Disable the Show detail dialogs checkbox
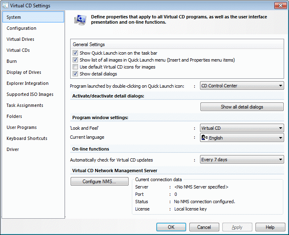The image size is (289, 235). click(x=75, y=74)
